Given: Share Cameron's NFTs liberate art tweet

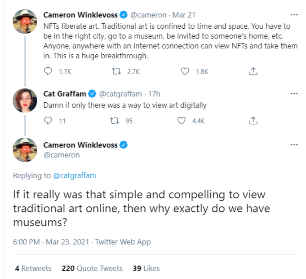Looking at the screenshot, I should pos(253,71).
